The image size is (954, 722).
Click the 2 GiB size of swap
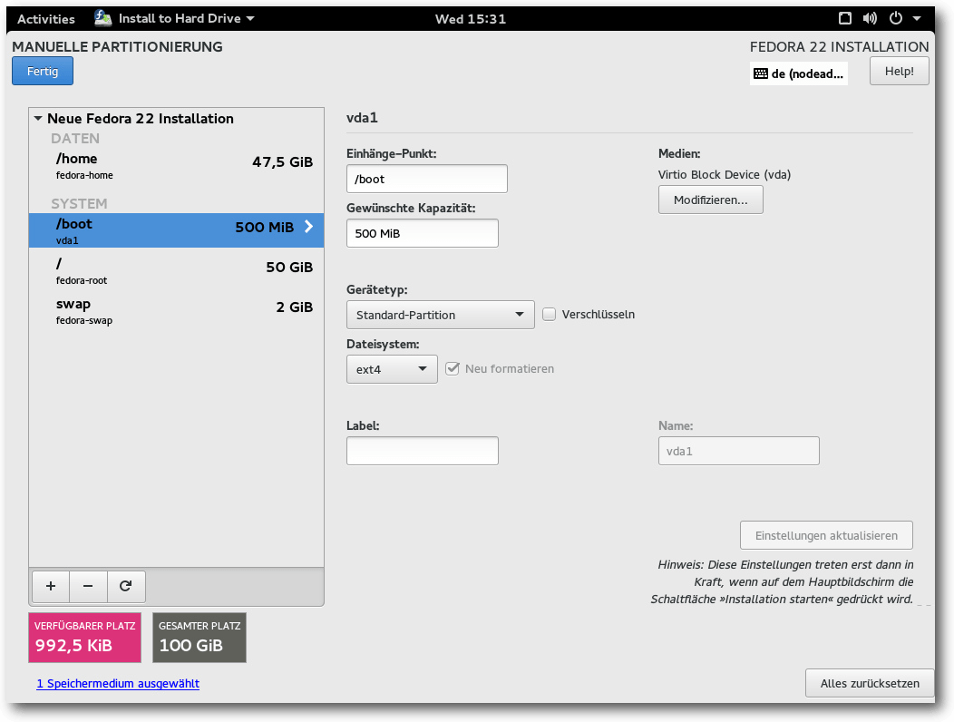[295, 307]
